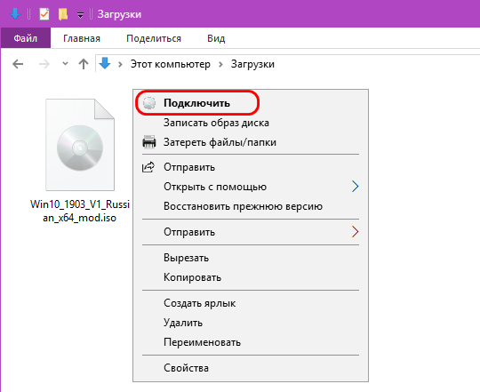The width and height of the screenshot is (480, 392).
Task: Click the blue Downloads icon in address bar
Action: (105, 63)
